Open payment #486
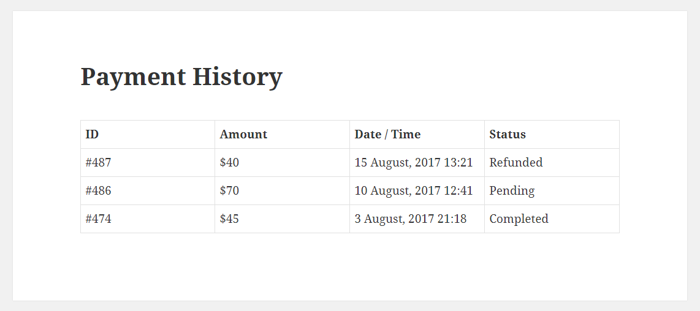Screen dimensions: 700x311 [x=98, y=190]
